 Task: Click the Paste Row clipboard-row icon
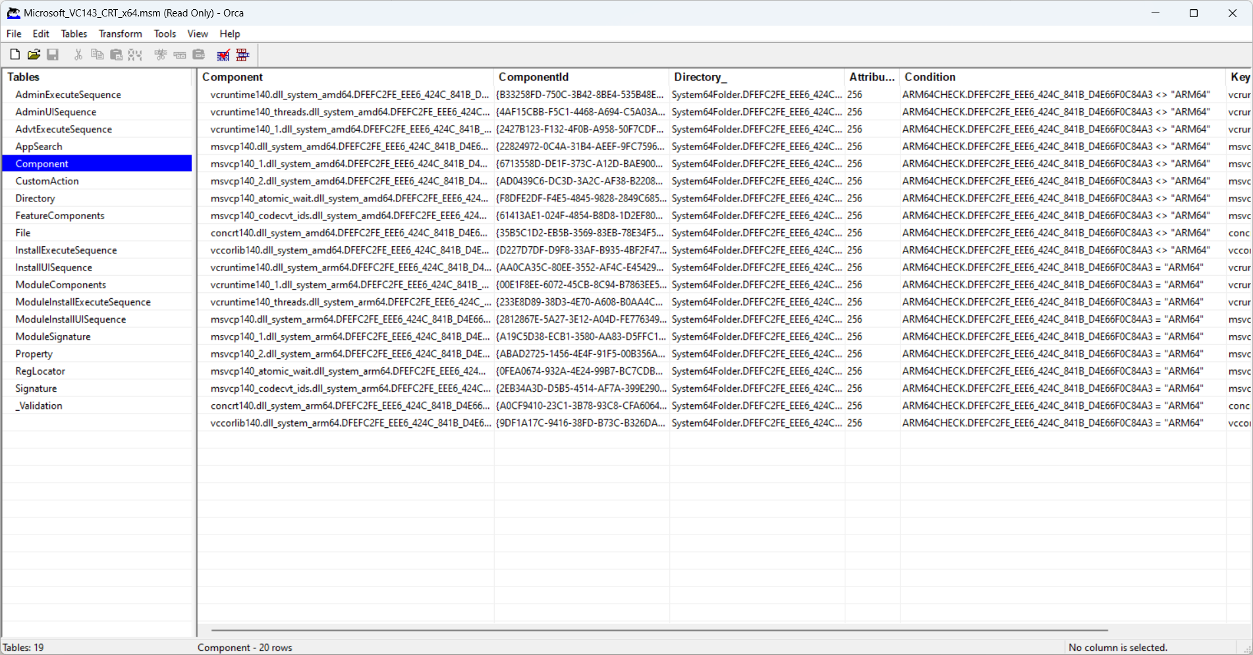pos(198,55)
